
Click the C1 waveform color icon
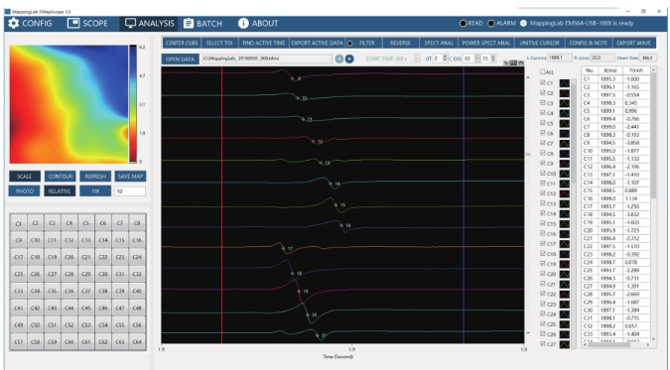[565, 83]
